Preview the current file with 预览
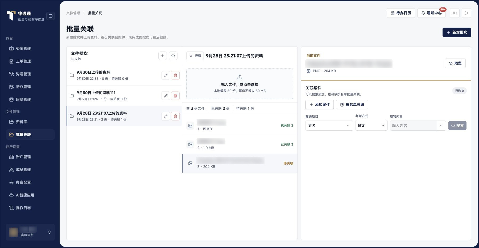This screenshot has height=248, width=479. [x=455, y=63]
